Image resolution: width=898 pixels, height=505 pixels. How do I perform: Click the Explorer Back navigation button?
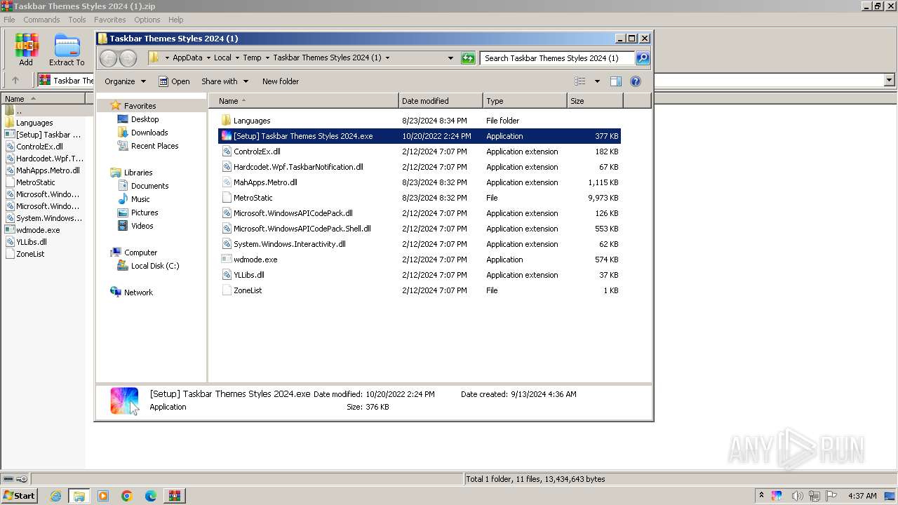[x=108, y=58]
